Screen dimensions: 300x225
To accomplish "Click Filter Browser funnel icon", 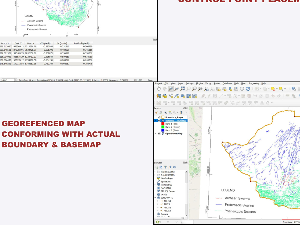I will pos(165,167).
